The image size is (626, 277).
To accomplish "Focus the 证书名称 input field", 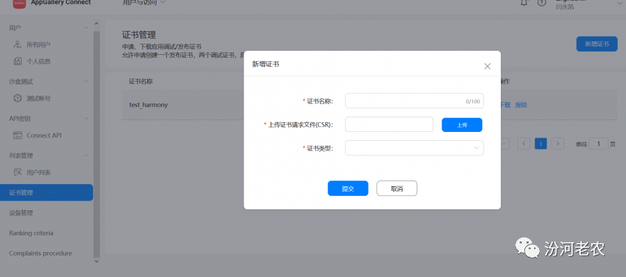I will (415, 101).
